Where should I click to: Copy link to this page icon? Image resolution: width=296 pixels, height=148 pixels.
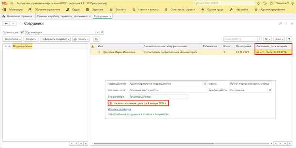[280, 24]
